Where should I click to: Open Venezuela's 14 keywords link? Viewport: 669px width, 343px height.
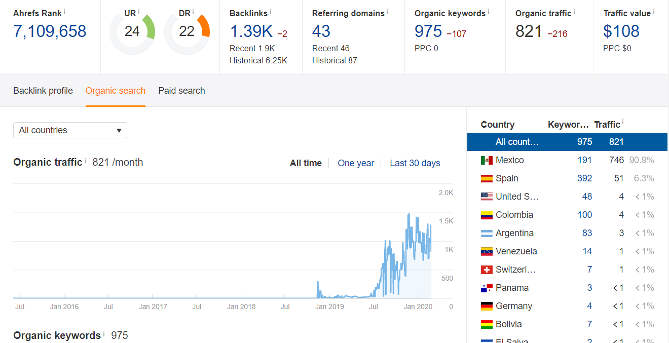pyautogui.click(x=587, y=251)
